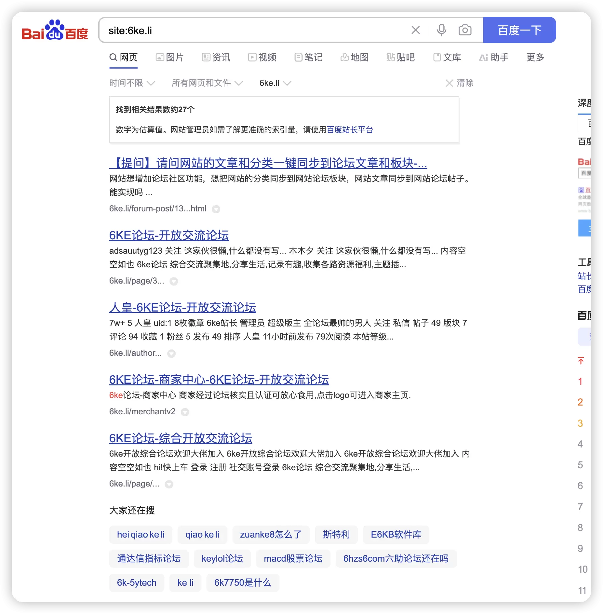Search related term macd股票论坛
Image resolution: width=603 pixels, height=614 pixels.
click(x=293, y=559)
